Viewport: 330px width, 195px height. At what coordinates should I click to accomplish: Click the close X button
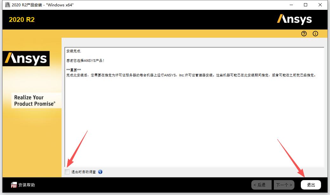click(x=320, y=5)
